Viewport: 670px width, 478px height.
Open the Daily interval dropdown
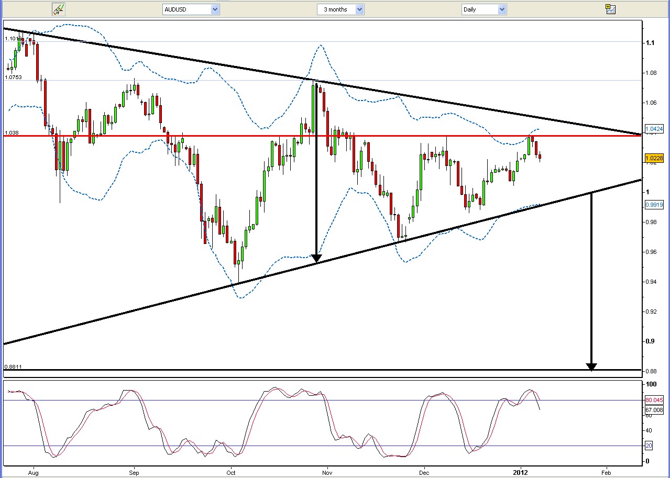pyautogui.click(x=502, y=9)
